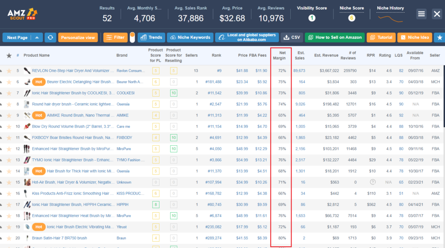Viewport: 445px width, 248px height.
Task: Download results as CSV
Action: point(292,37)
